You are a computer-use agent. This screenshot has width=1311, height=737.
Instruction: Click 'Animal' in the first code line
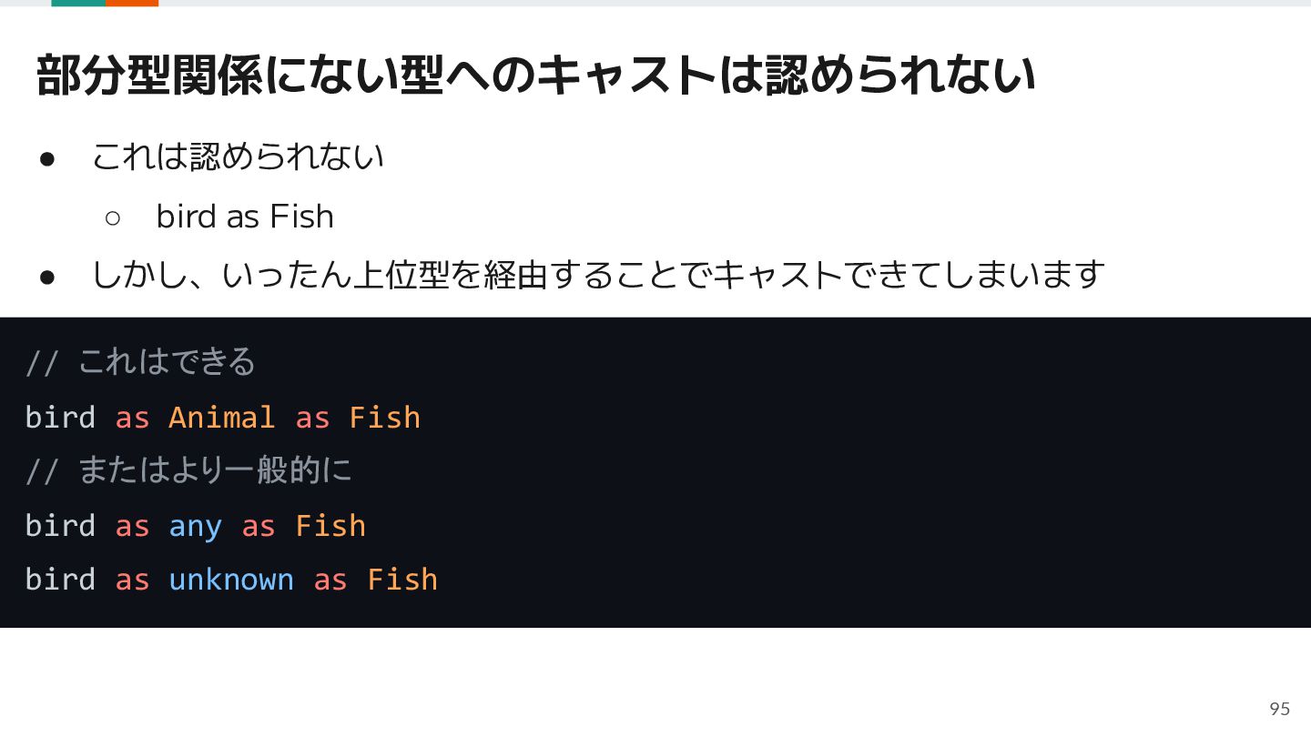point(221,417)
